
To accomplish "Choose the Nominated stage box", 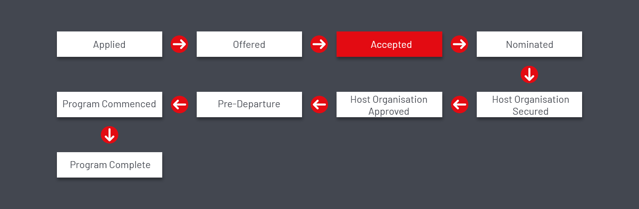I will click(529, 44).
